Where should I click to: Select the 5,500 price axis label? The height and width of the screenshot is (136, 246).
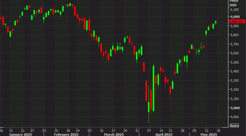click(x=234, y=62)
